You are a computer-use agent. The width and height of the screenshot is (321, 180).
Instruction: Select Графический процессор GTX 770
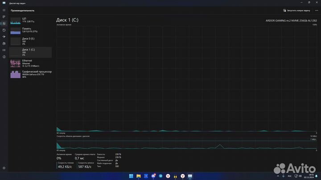[30, 74]
